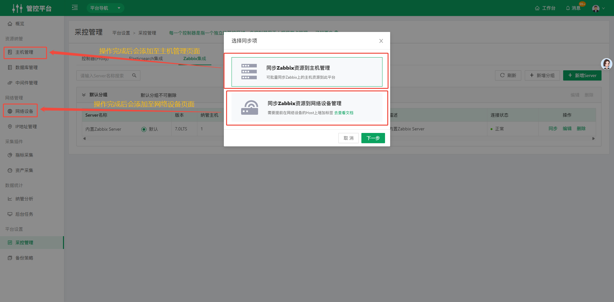The height and width of the screenshot is (302, 614).
Task: Click the 采控管理 icon
Action: 10,243
